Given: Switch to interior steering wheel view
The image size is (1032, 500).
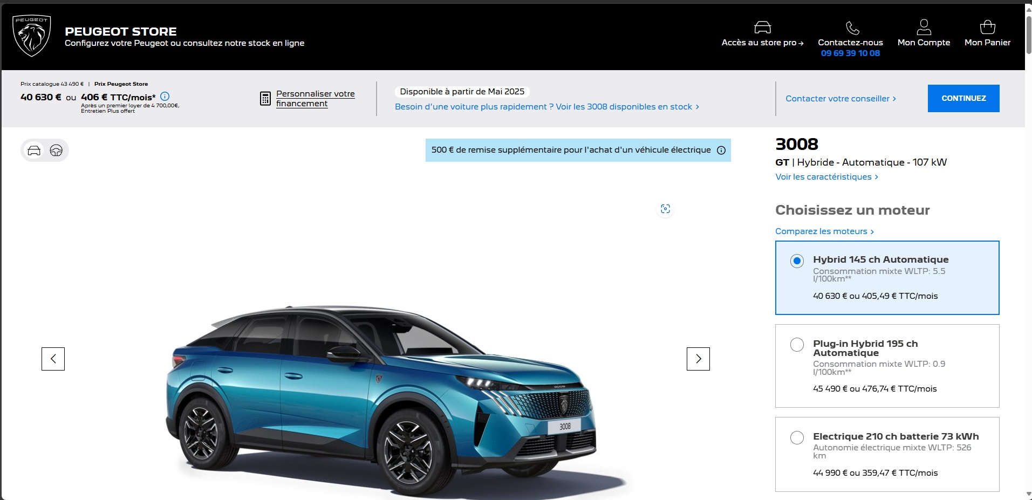Looking at the screenshot, I should click(56, 150).
